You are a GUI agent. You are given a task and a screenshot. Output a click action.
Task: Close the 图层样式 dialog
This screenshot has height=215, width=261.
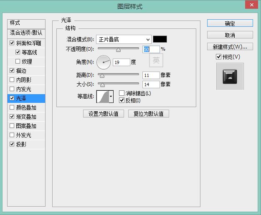tap(252, 5)
